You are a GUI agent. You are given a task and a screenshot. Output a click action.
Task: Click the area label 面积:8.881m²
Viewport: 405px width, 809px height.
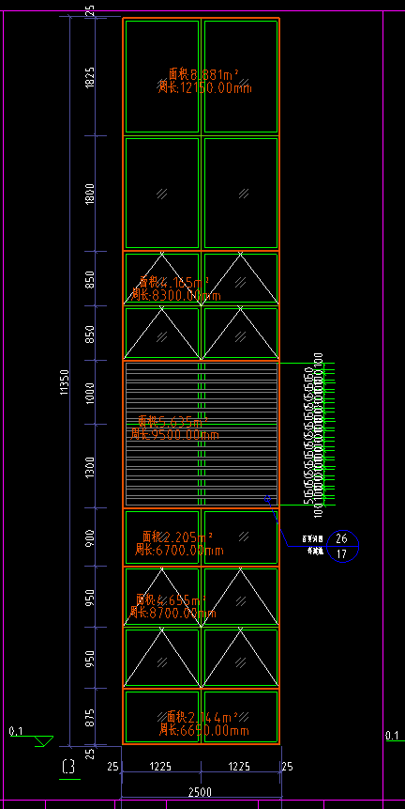203,74
